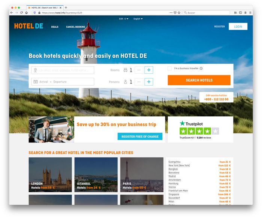Open a new tab with the plus icon
The image size is (262, 218).
pos(66,7)
